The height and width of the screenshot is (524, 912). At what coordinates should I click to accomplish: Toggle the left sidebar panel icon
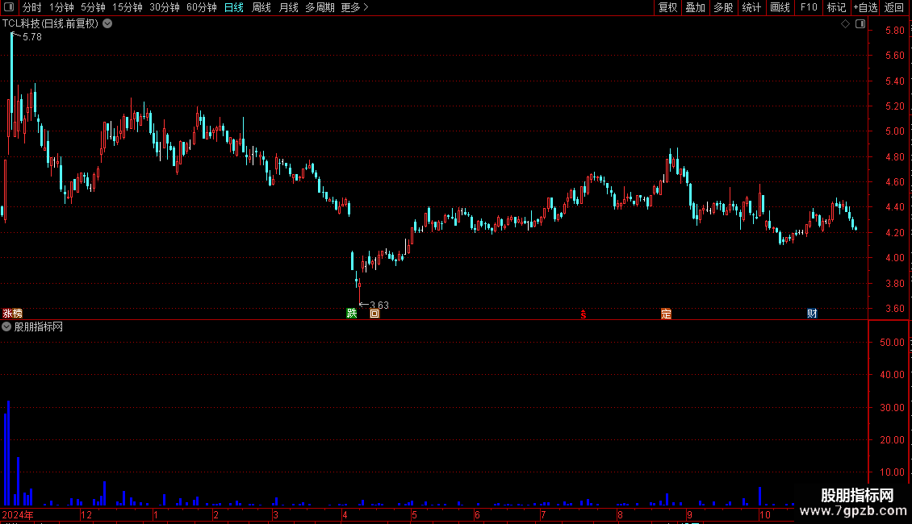pos(9,7)
